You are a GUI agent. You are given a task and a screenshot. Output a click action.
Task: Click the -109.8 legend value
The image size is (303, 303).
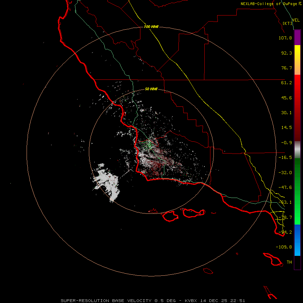284,247
